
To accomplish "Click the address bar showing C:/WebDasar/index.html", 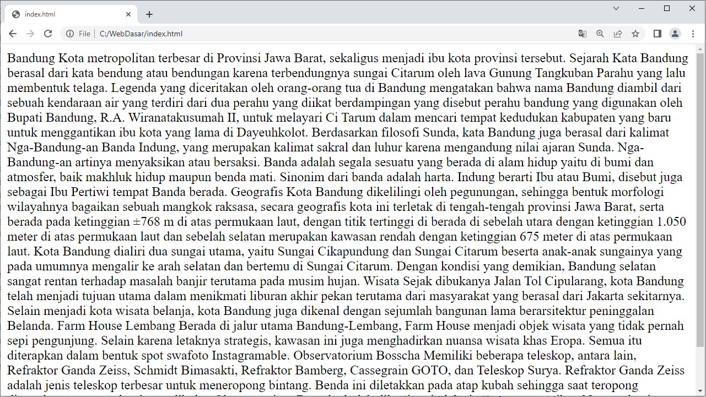I will [x=331, y=34].
